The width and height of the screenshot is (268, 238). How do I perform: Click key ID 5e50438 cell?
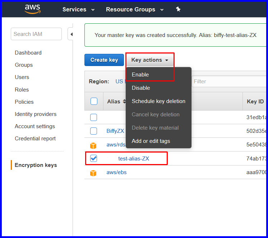[256, 145]
